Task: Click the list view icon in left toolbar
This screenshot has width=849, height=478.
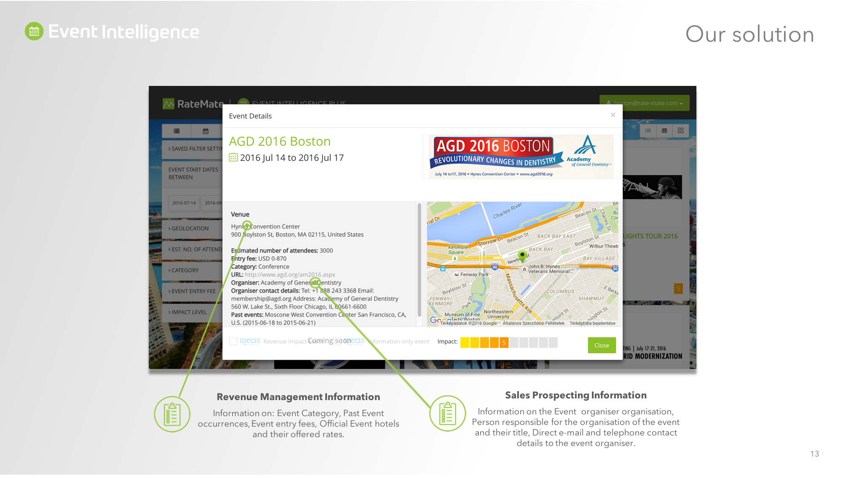Action: 177,131
